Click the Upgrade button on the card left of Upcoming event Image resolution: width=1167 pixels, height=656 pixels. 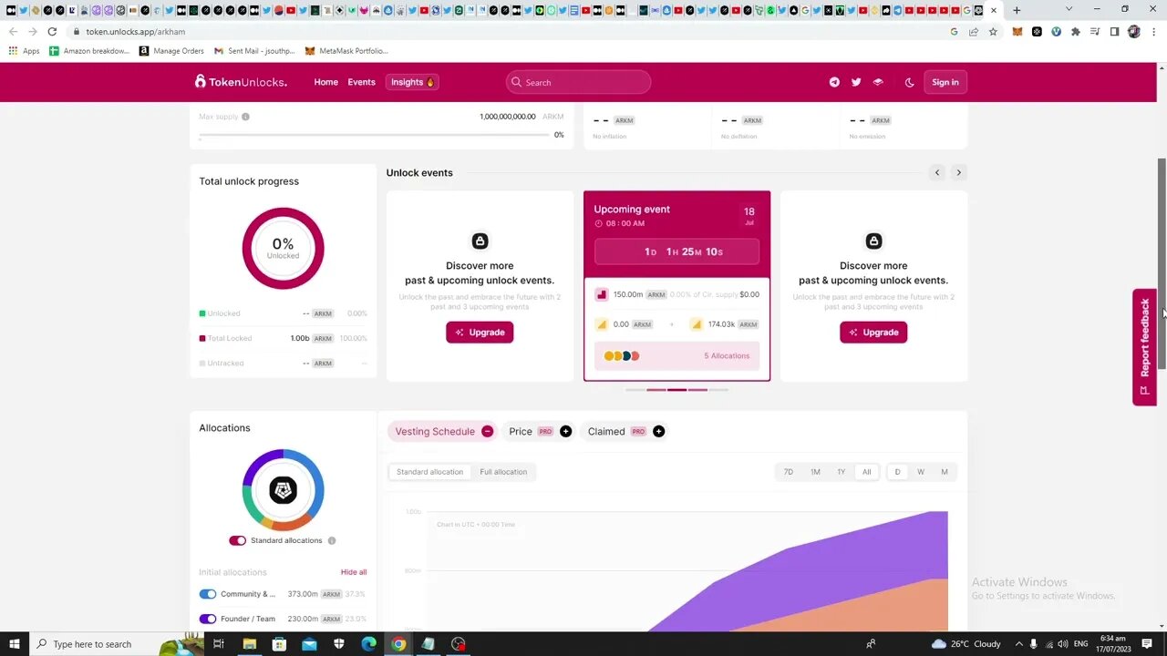coord(480,333)
